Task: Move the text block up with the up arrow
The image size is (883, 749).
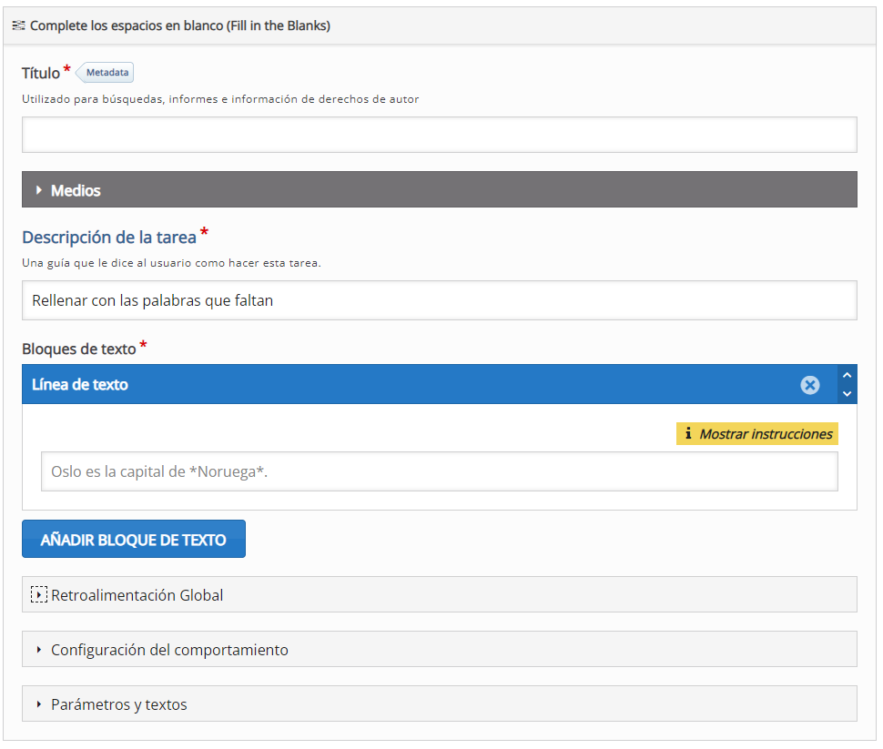Action: (847, 375)
